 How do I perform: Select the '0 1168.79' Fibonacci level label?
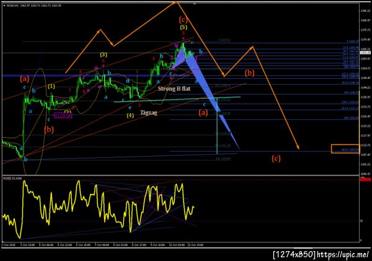[353, 42]
